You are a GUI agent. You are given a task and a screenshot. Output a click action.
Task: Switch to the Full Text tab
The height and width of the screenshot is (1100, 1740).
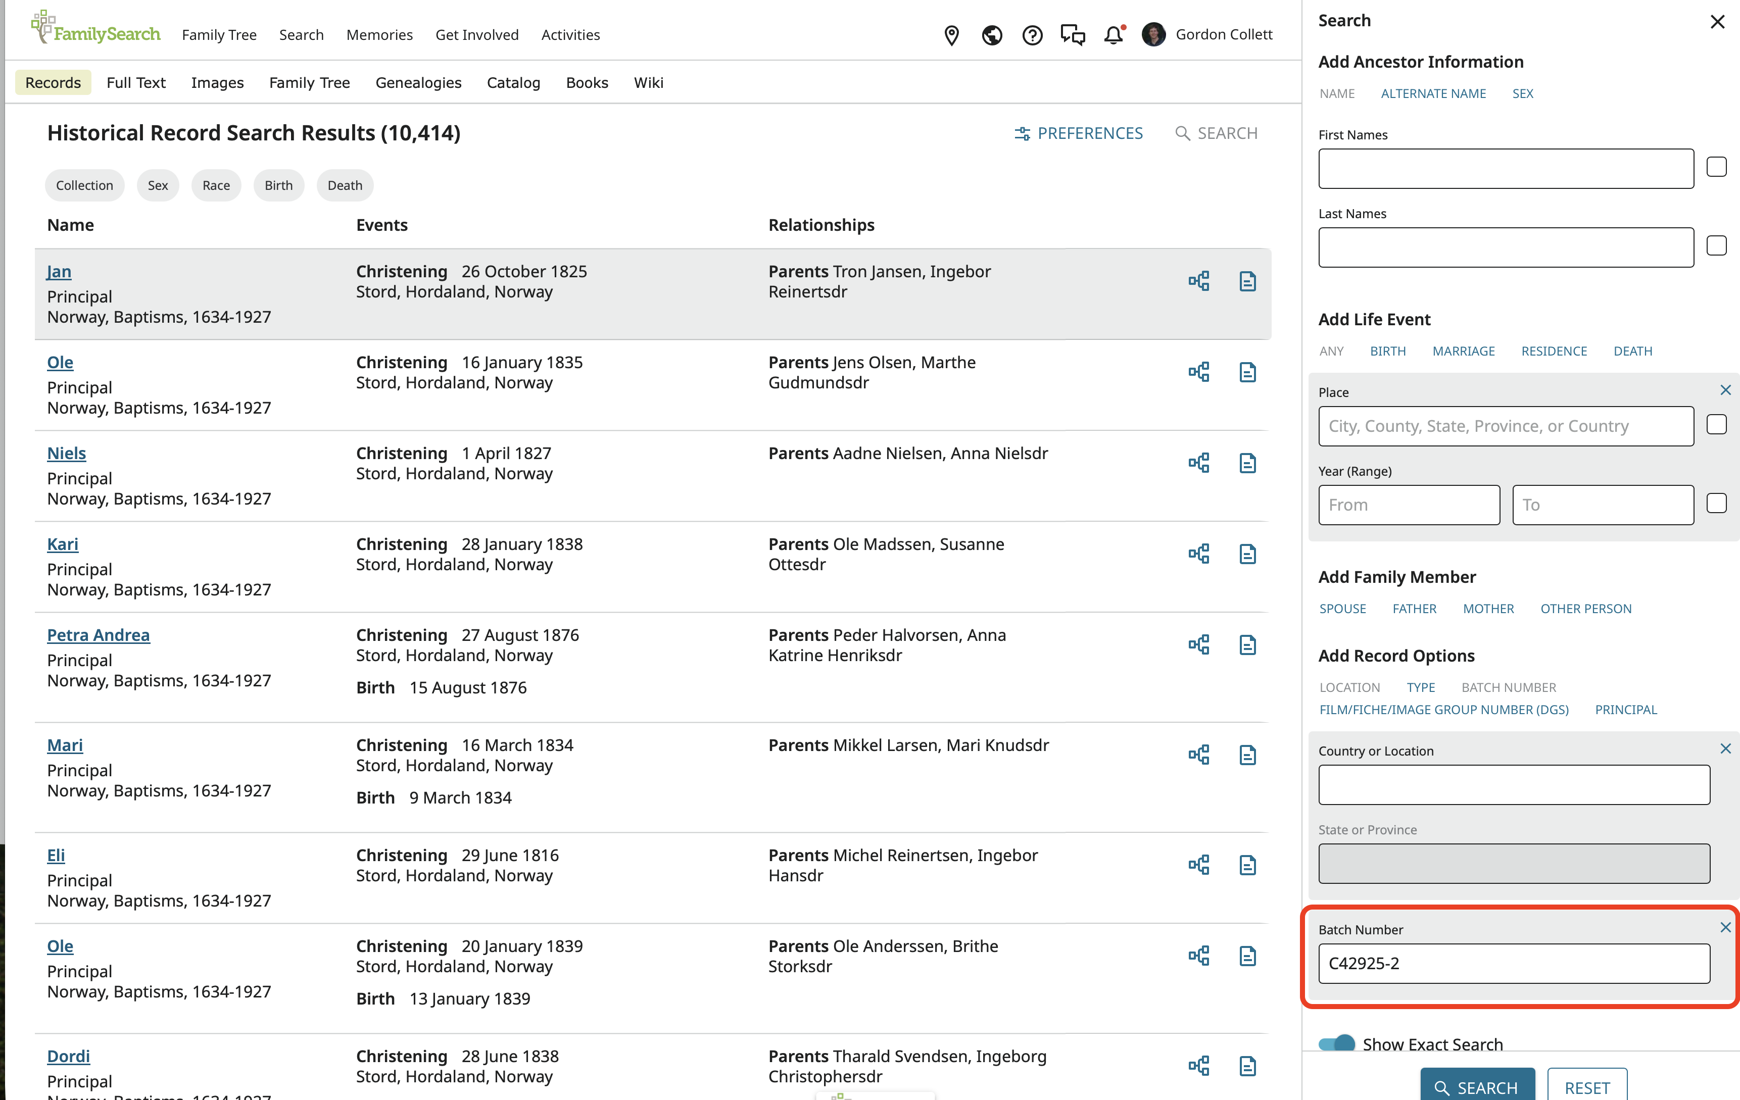pos(136,82)
